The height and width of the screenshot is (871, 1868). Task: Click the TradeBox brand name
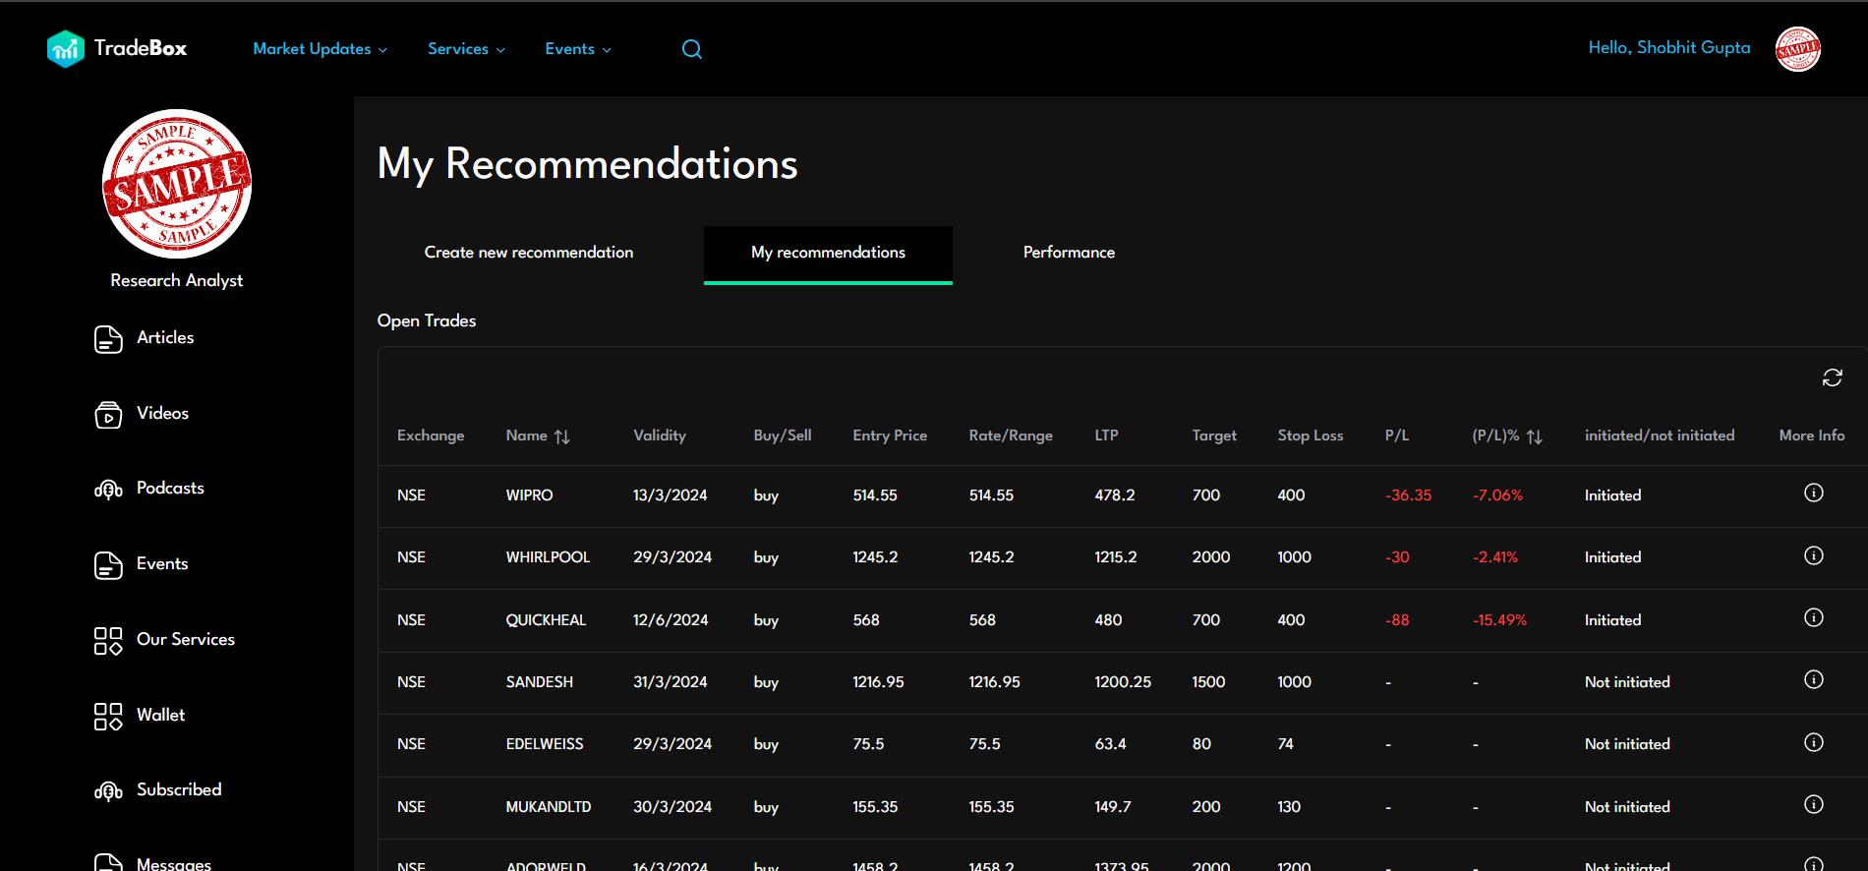141,48
